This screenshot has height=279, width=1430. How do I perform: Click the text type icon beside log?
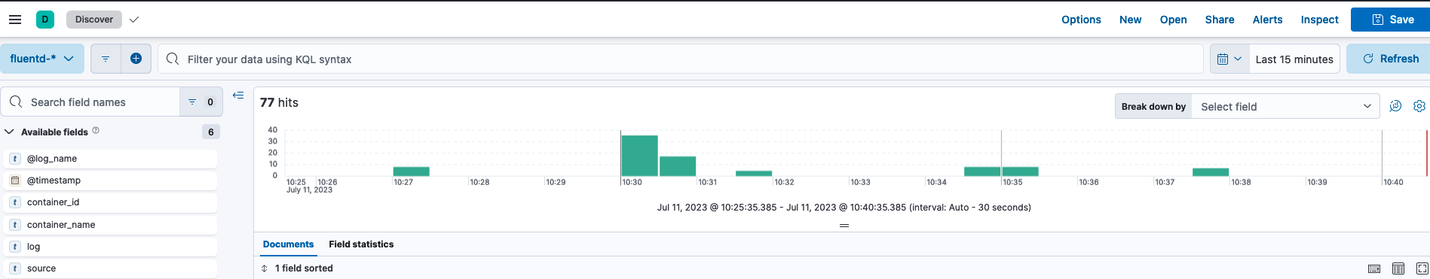[x=14, y=246]
